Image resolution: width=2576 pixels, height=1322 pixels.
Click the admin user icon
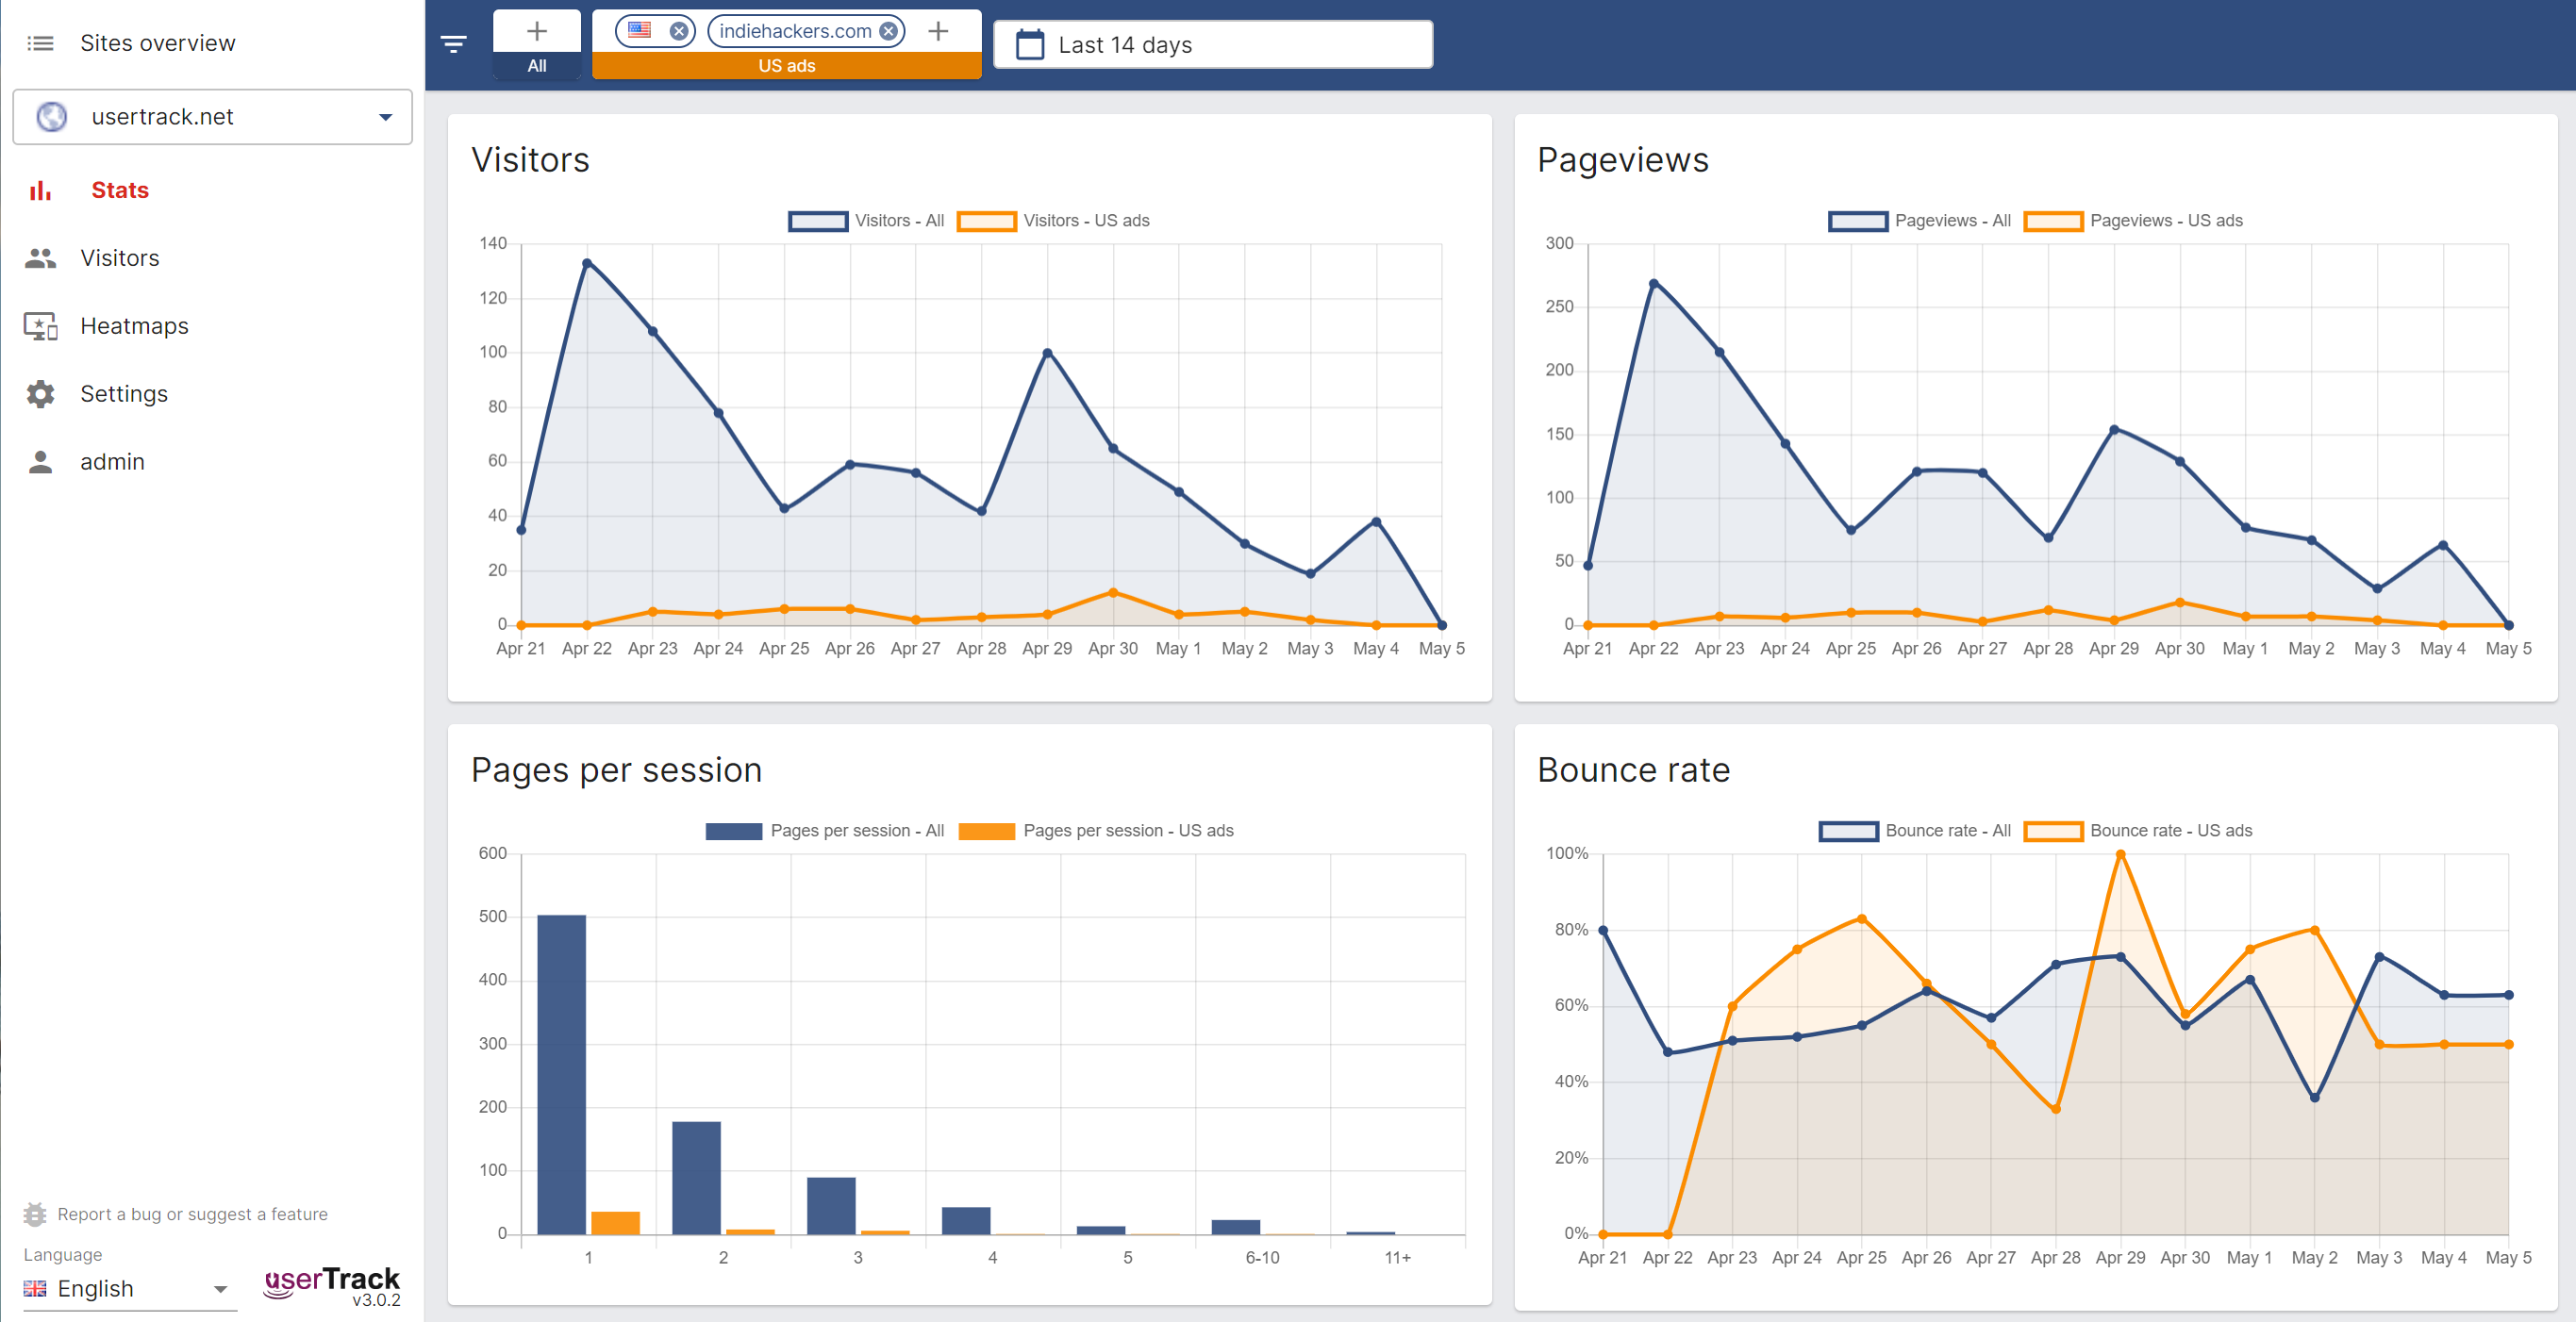(x=40, y=462)
